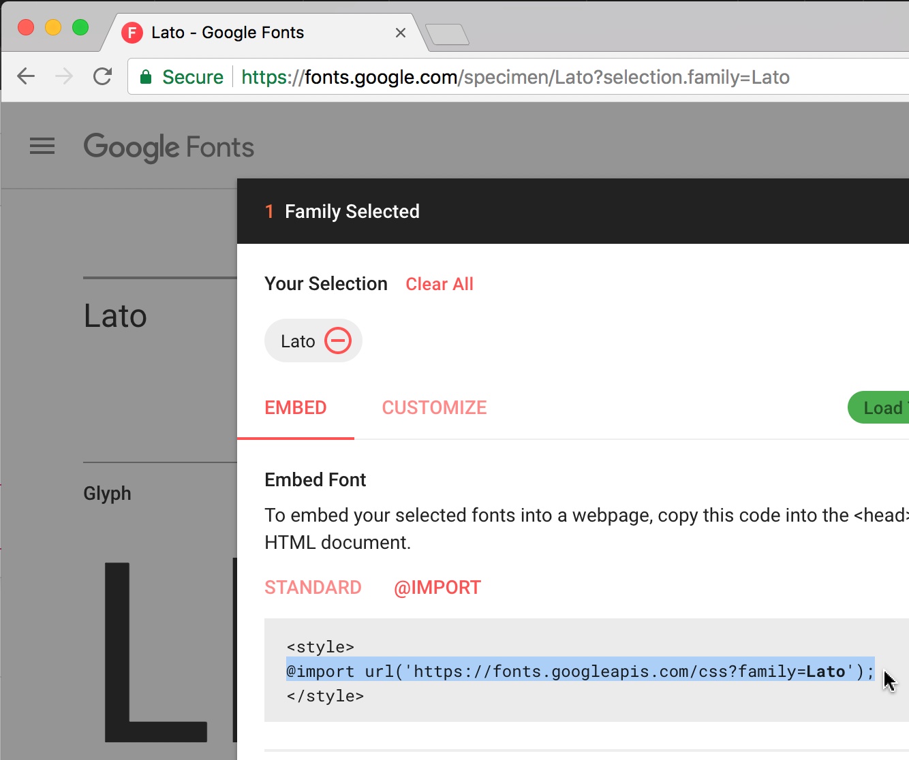Click the Google Fonts logo
Screen dimensions: 909x760
pos(169,147)
